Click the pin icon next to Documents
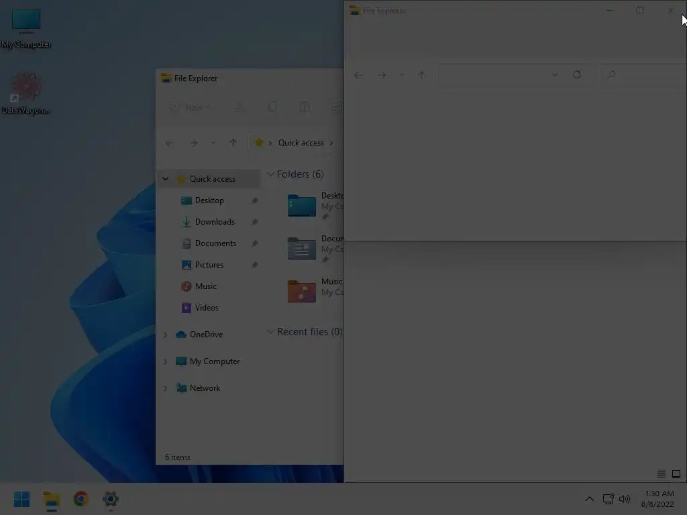The width and height of the screenshot is (687, 515). (254, 243)
